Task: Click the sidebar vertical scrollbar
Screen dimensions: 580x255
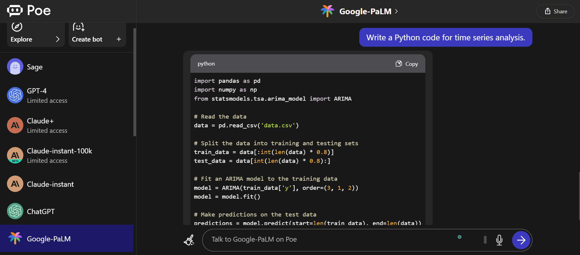Action: 135,82
